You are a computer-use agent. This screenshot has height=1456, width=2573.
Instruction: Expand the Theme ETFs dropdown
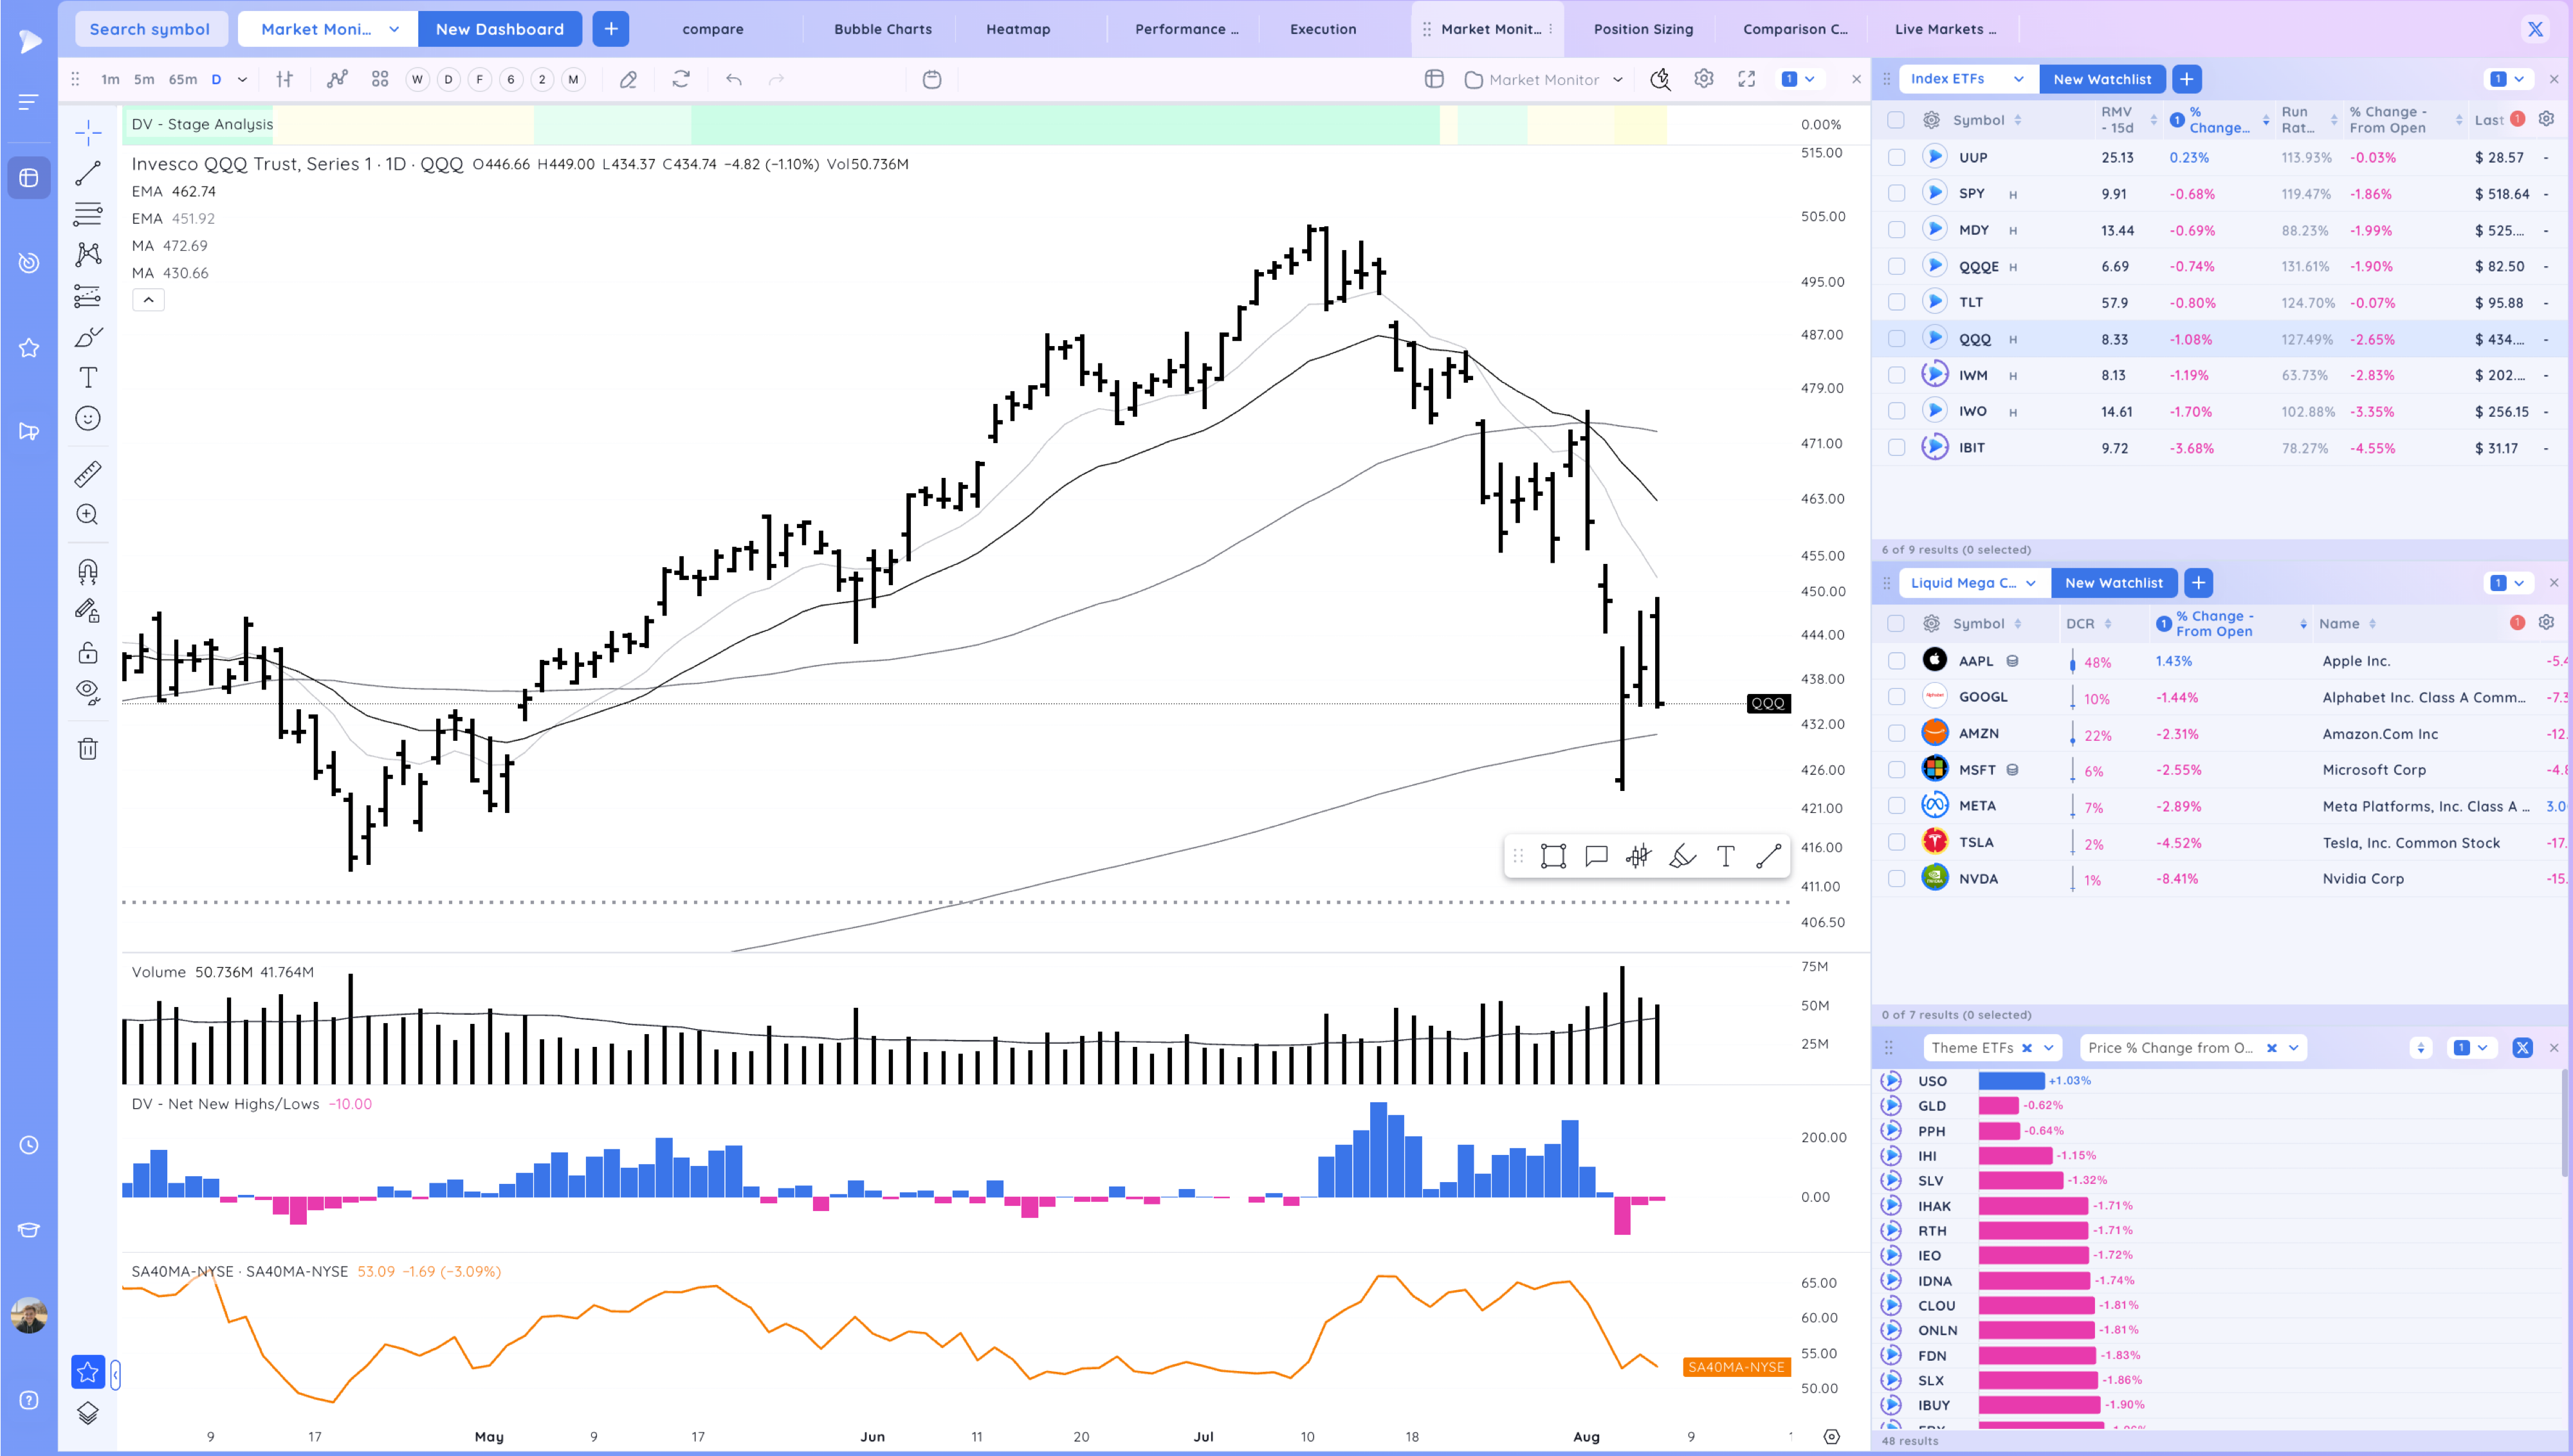[2048, 1048]
